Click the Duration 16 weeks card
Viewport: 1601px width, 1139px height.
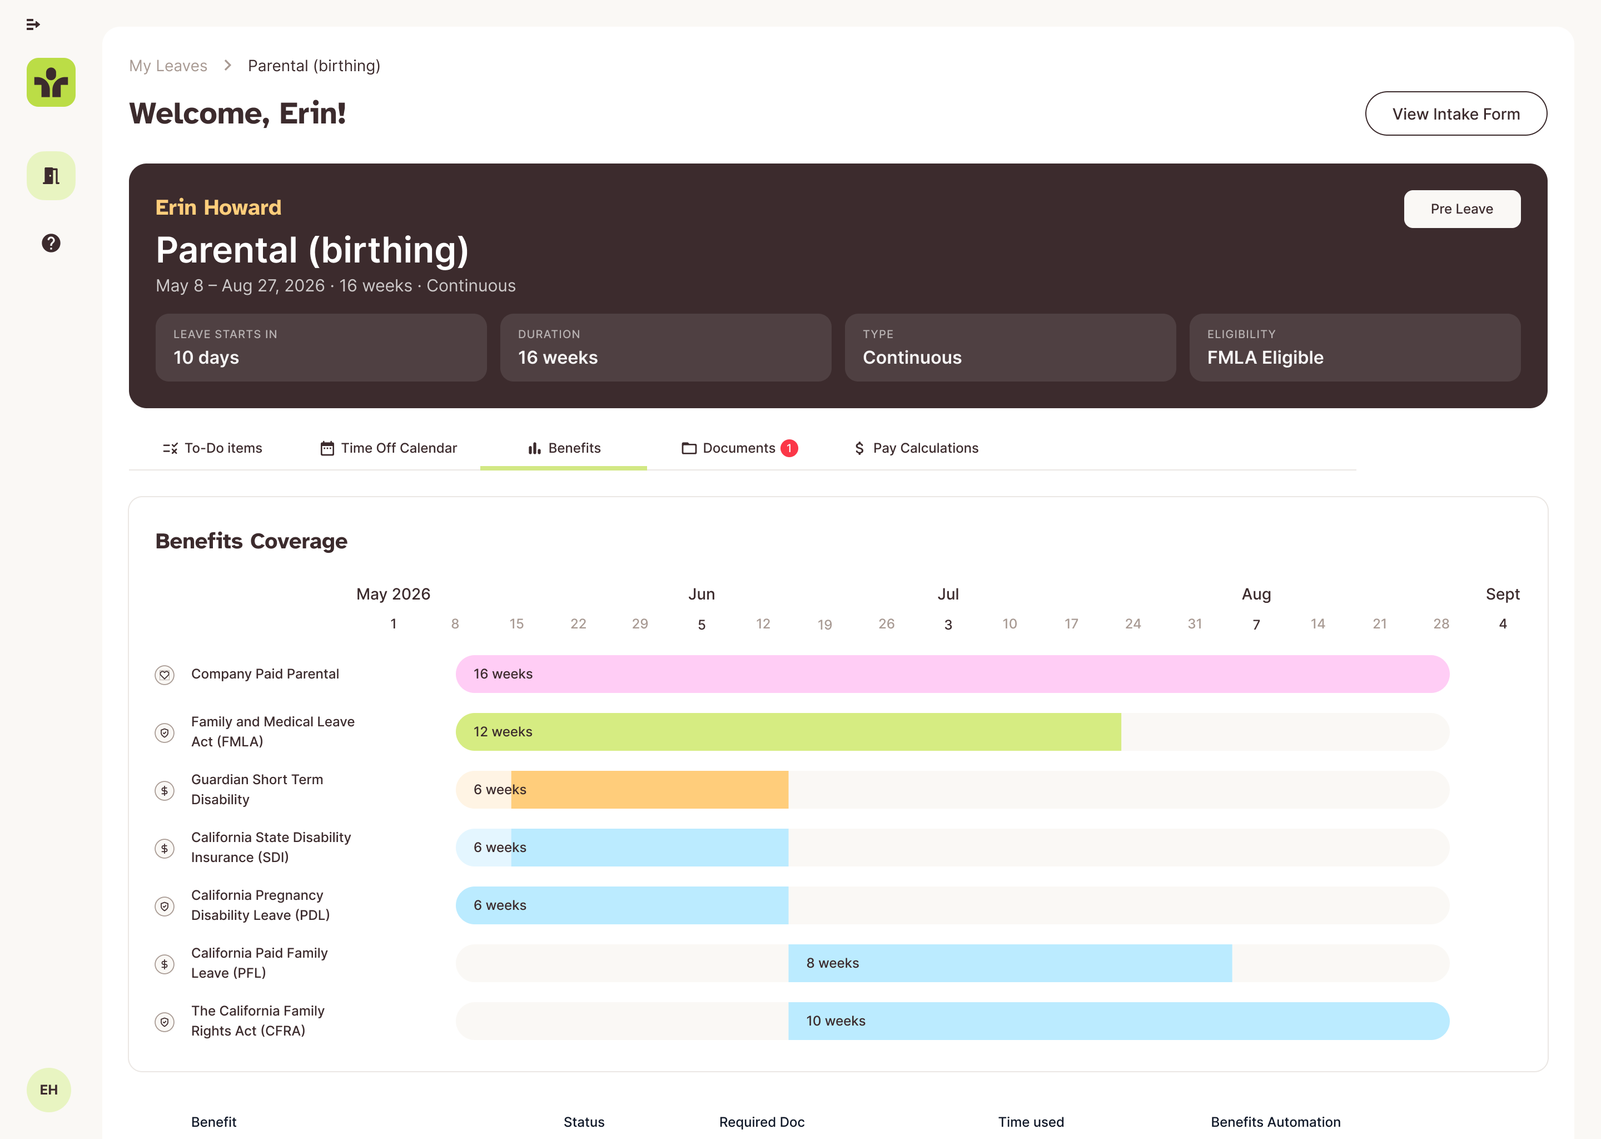[666, 348]
